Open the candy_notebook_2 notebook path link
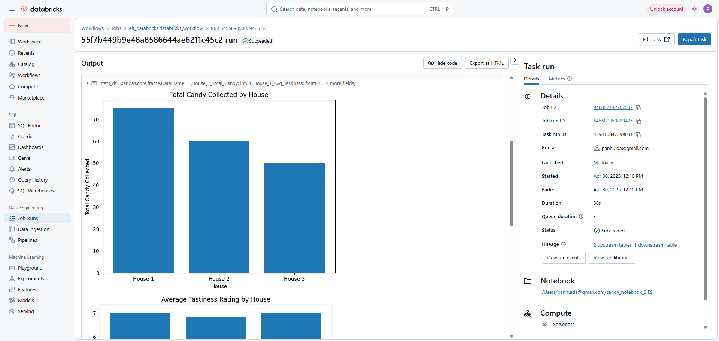This screenshot has height=341, width=719. pos(597,292)
